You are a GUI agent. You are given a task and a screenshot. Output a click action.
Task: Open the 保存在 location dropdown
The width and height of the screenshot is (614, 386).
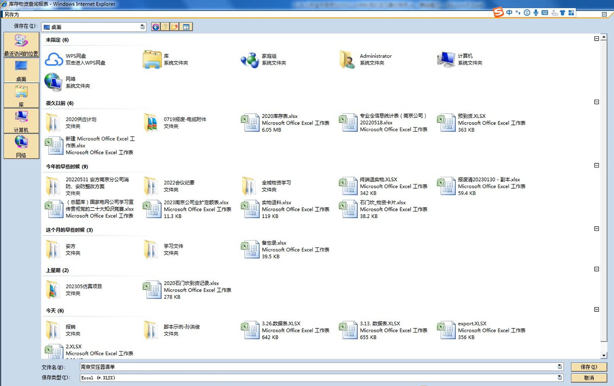click(142, 27)
